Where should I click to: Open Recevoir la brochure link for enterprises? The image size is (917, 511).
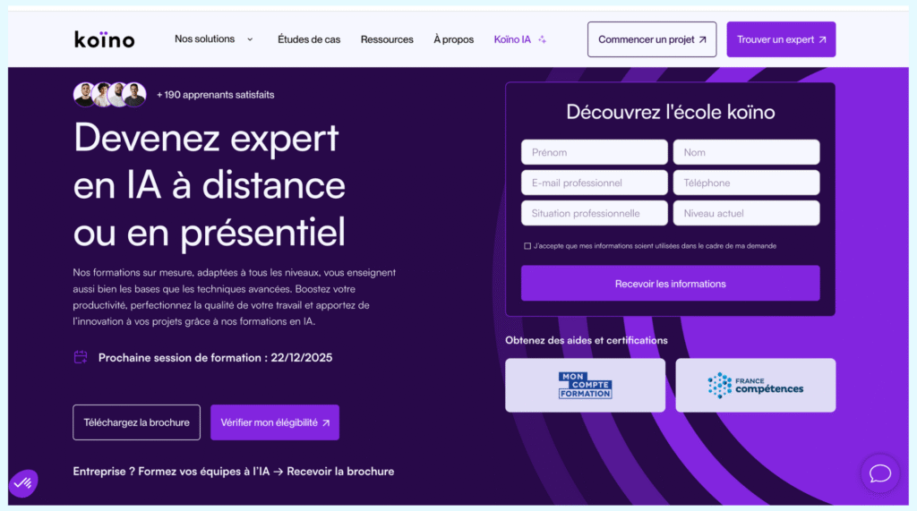[340, 472]
